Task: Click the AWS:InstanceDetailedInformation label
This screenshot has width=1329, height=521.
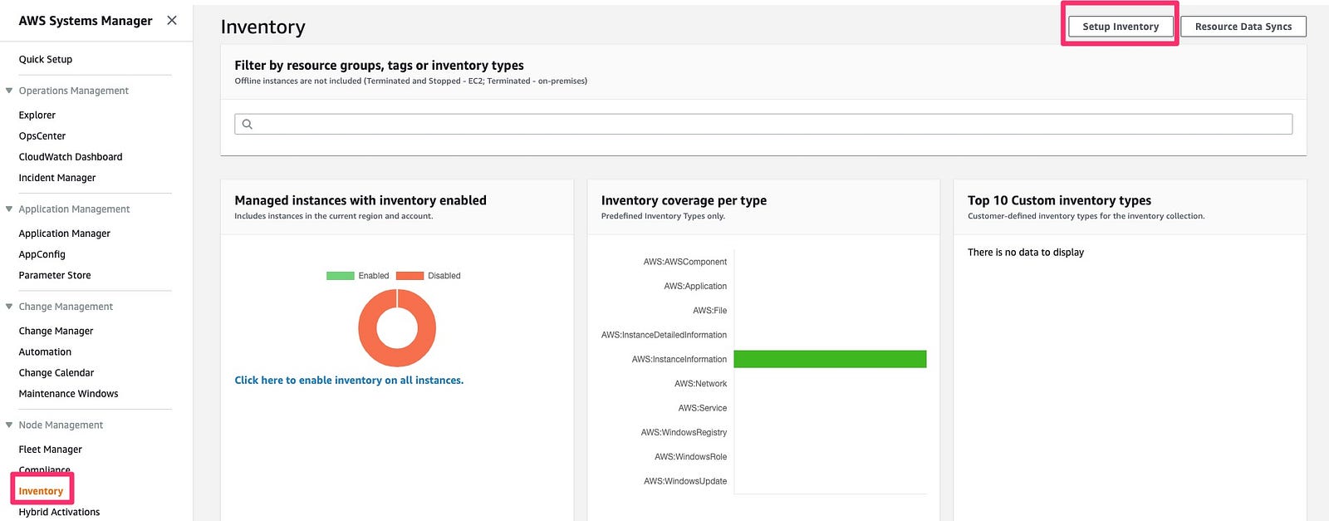Action: pyautogui.click(x=664, y=335)
